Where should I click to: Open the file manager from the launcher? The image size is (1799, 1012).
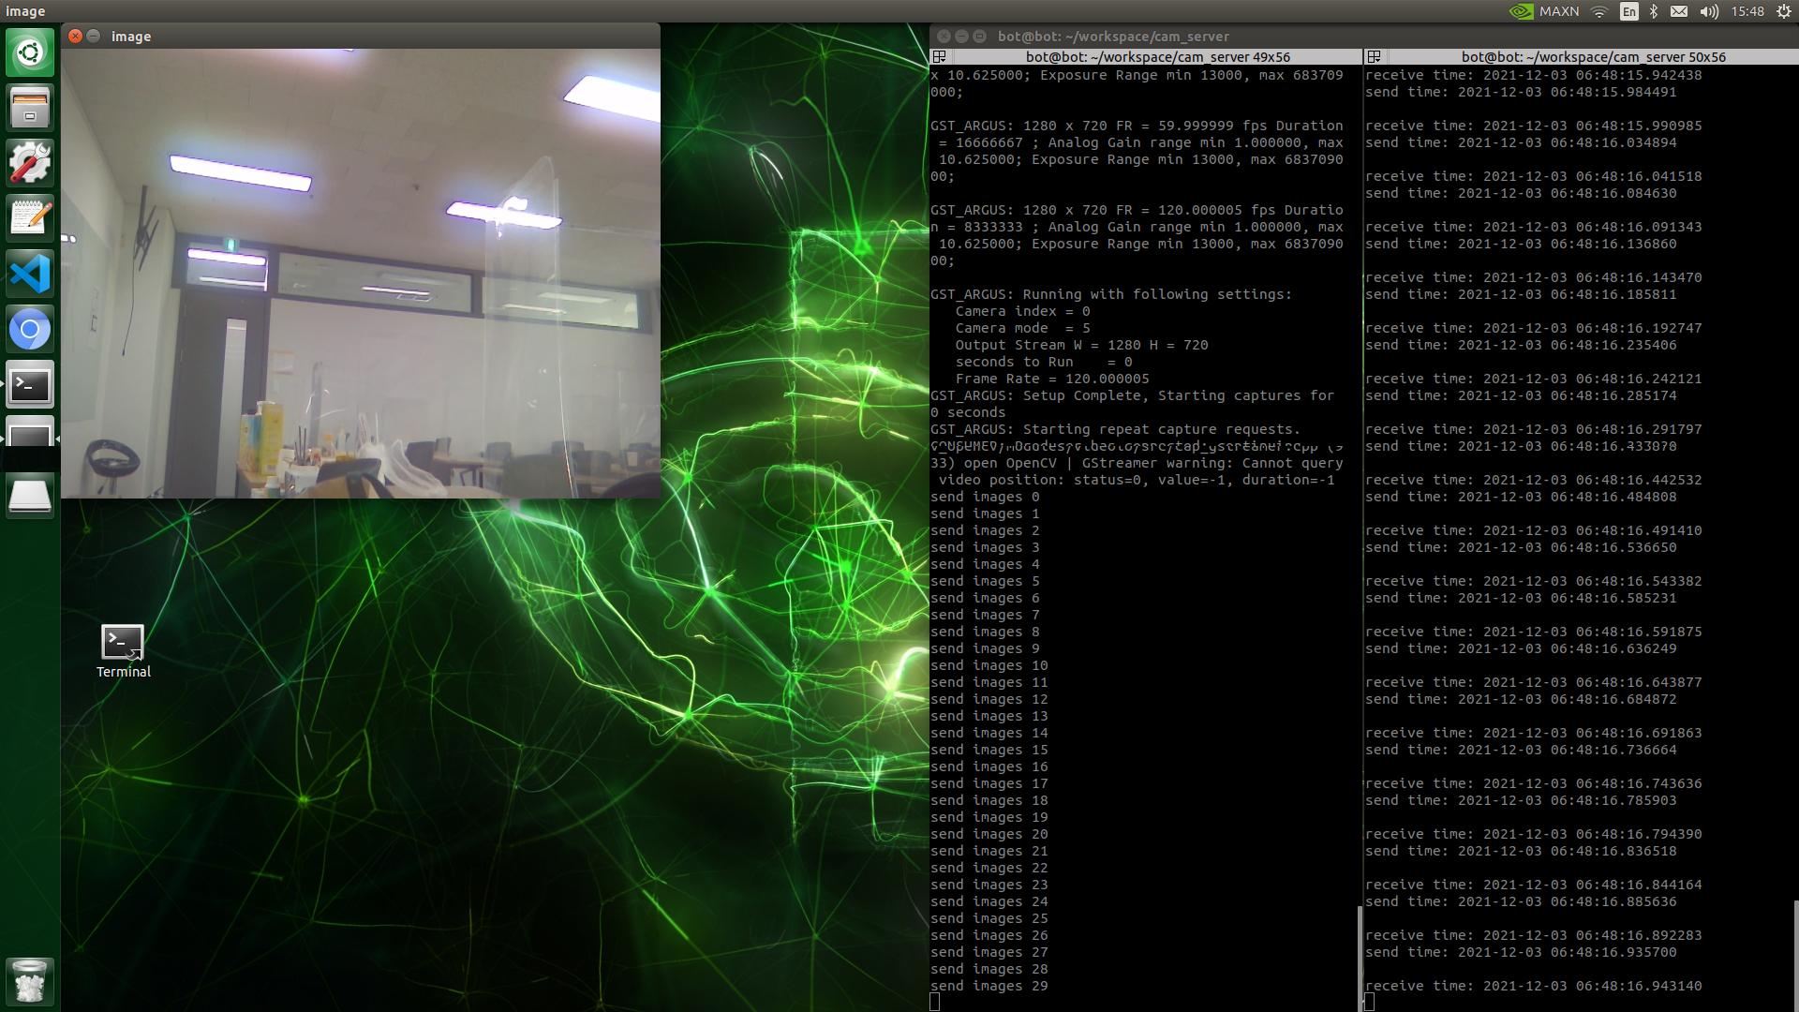[x=30, y=107]
